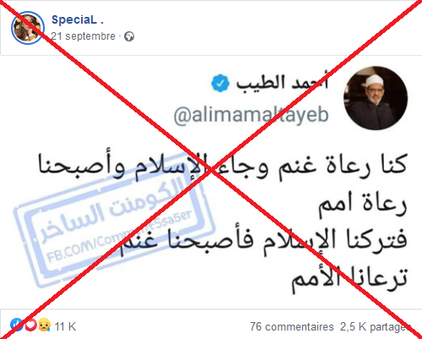Click the FB.COM/Comment5sa5er watermark text
The height and width of the screenshot is (339, 422).
pyautogui.click(x=119, y=237)
